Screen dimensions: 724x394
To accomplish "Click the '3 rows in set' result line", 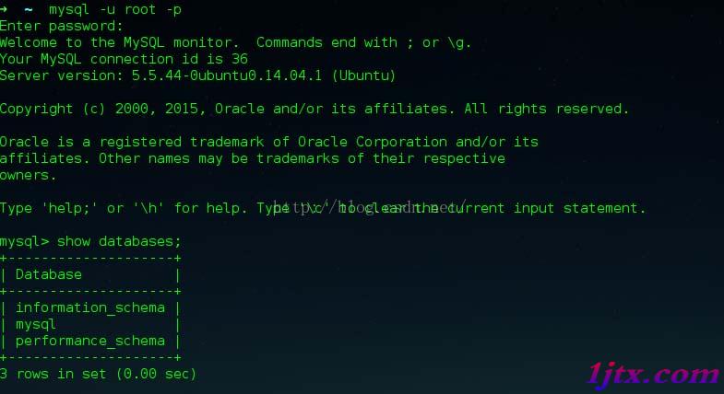I will pos(98,374).
